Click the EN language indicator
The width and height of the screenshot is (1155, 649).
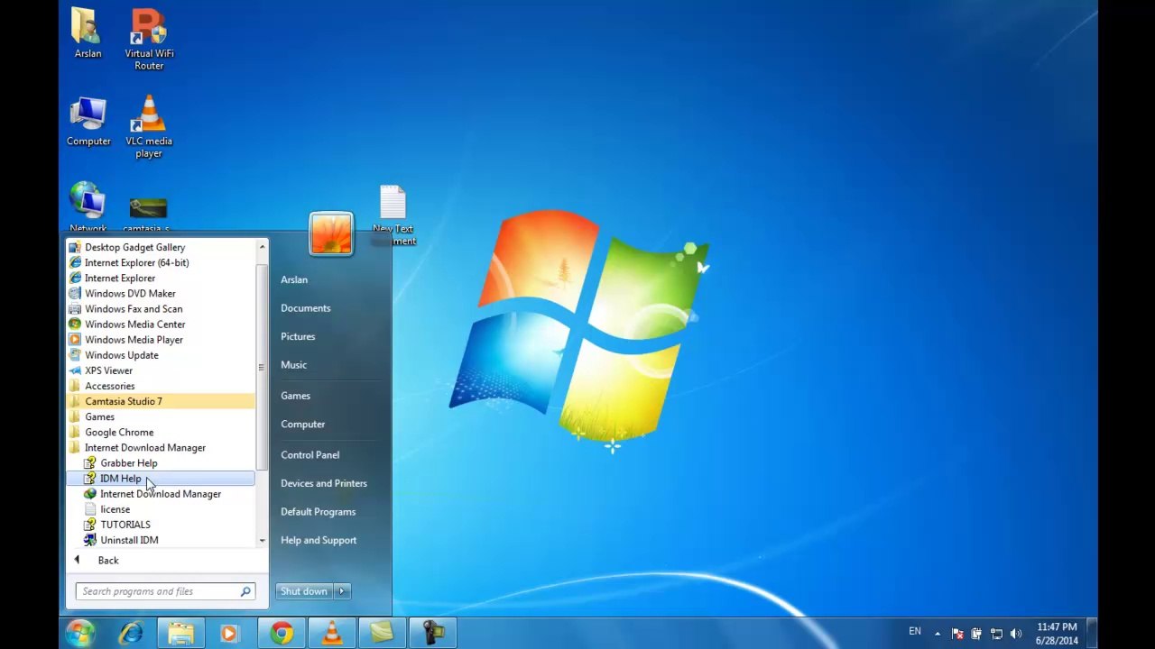(x=915, y=632)
